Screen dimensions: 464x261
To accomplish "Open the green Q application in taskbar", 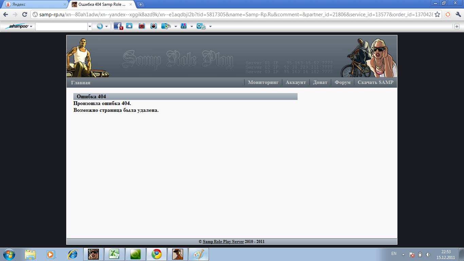I will (136, 254).
